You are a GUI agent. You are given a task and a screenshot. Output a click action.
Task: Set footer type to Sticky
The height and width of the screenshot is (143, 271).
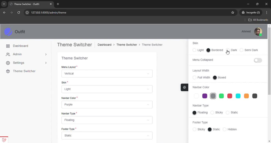tap(194, 129)
